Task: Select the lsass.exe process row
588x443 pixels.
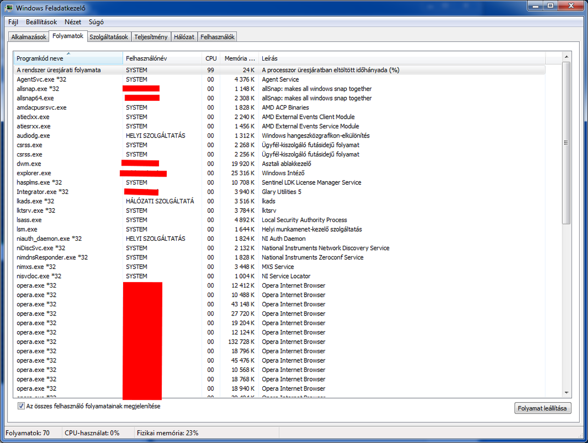Action: [279, 220]
